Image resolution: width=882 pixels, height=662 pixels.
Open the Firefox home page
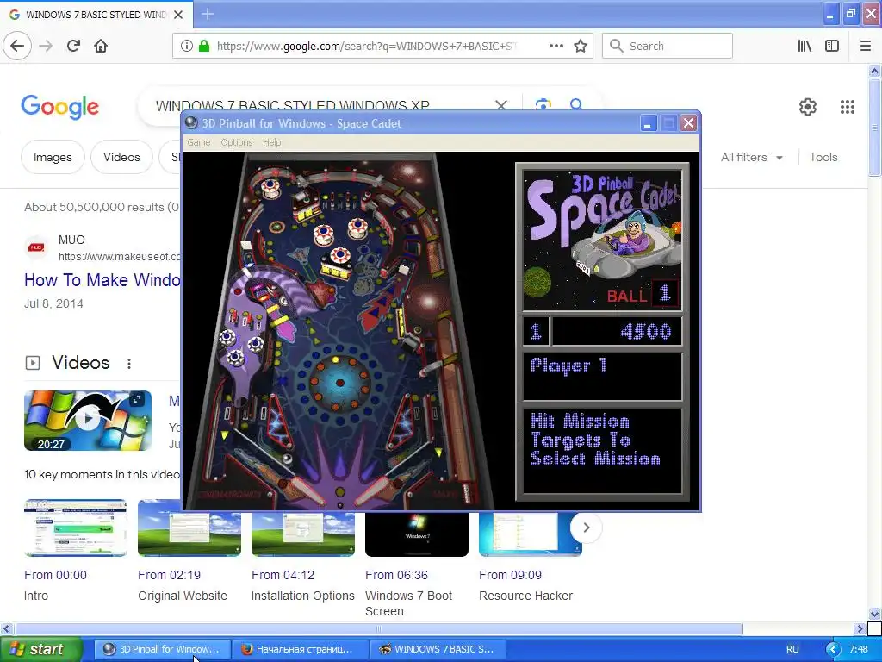click(x=101, y=46)
